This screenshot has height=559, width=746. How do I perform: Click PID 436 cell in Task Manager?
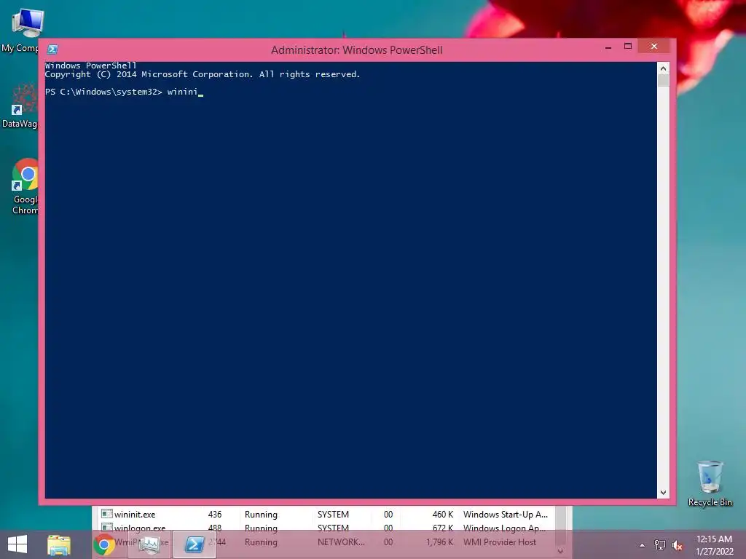point(215,515)
